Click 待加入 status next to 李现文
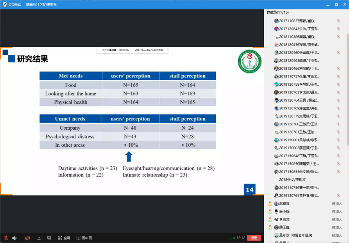Viewport: 349px width, 243px height. pos(336,220)
